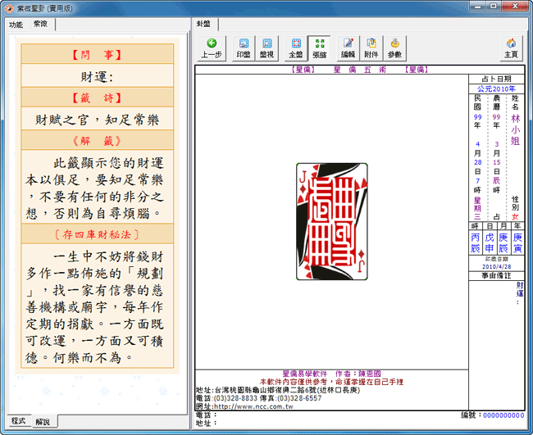The height and width of the screenshot is (435, 533).
Task: Click the name 林小姐
Action: pyautogui.click(x=515, y=129)
